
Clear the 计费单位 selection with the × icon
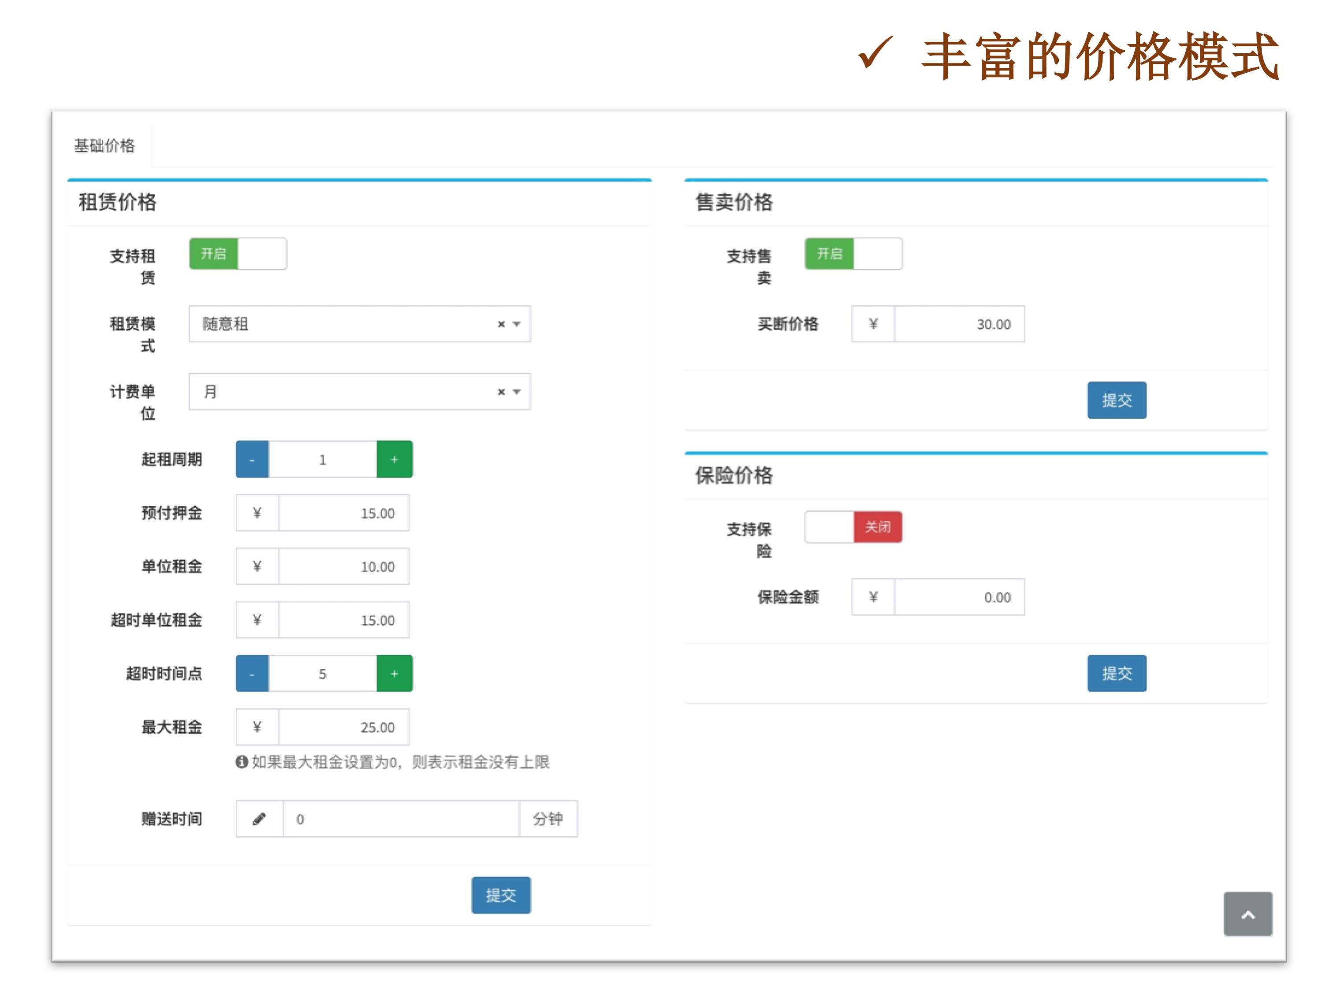501,392
